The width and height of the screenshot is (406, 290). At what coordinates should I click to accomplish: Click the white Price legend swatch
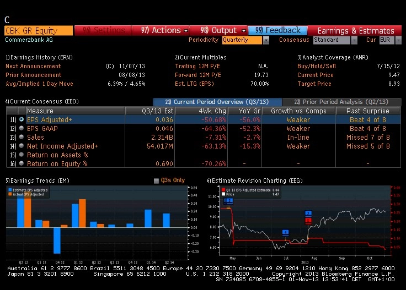tap(223, 194)
